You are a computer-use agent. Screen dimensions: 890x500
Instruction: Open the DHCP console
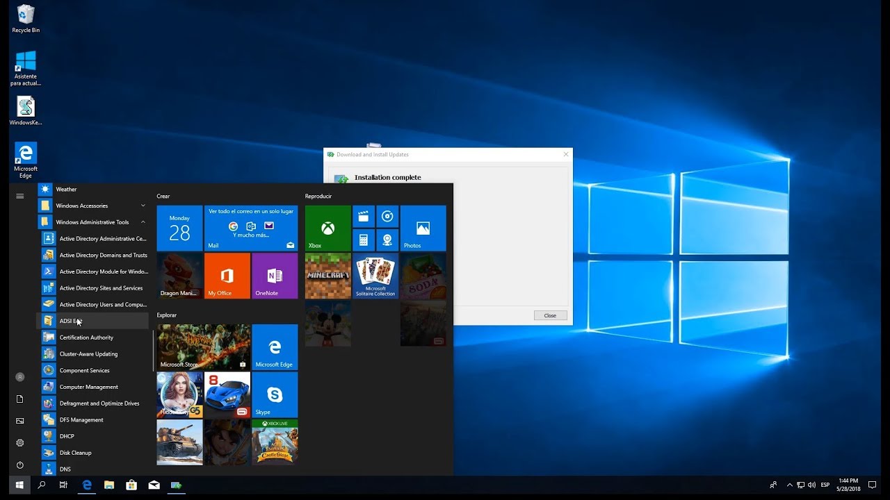coord(93,436)
